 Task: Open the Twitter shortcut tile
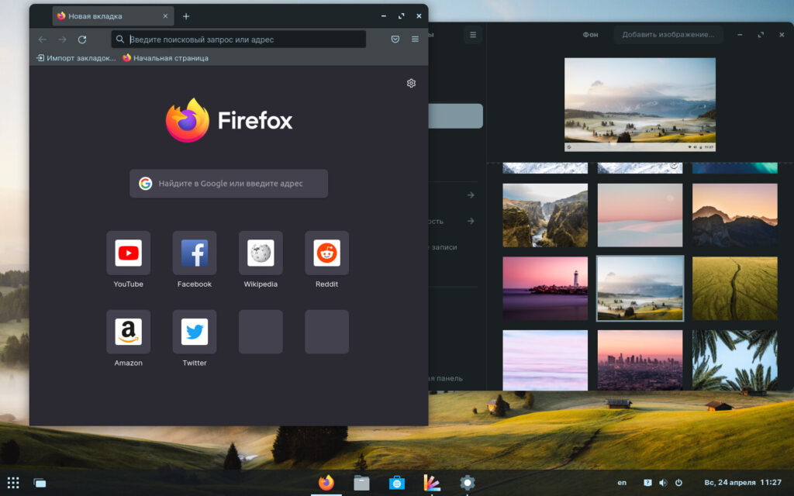[195, 332]
